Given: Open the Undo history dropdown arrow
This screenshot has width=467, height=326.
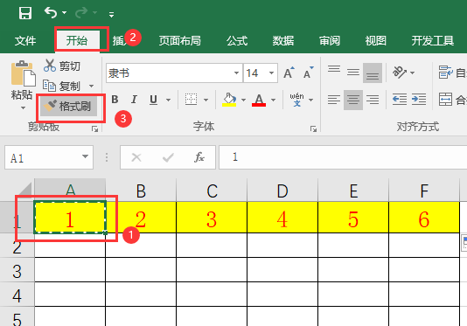Looking at the screenshot, I should click(64, 13).
